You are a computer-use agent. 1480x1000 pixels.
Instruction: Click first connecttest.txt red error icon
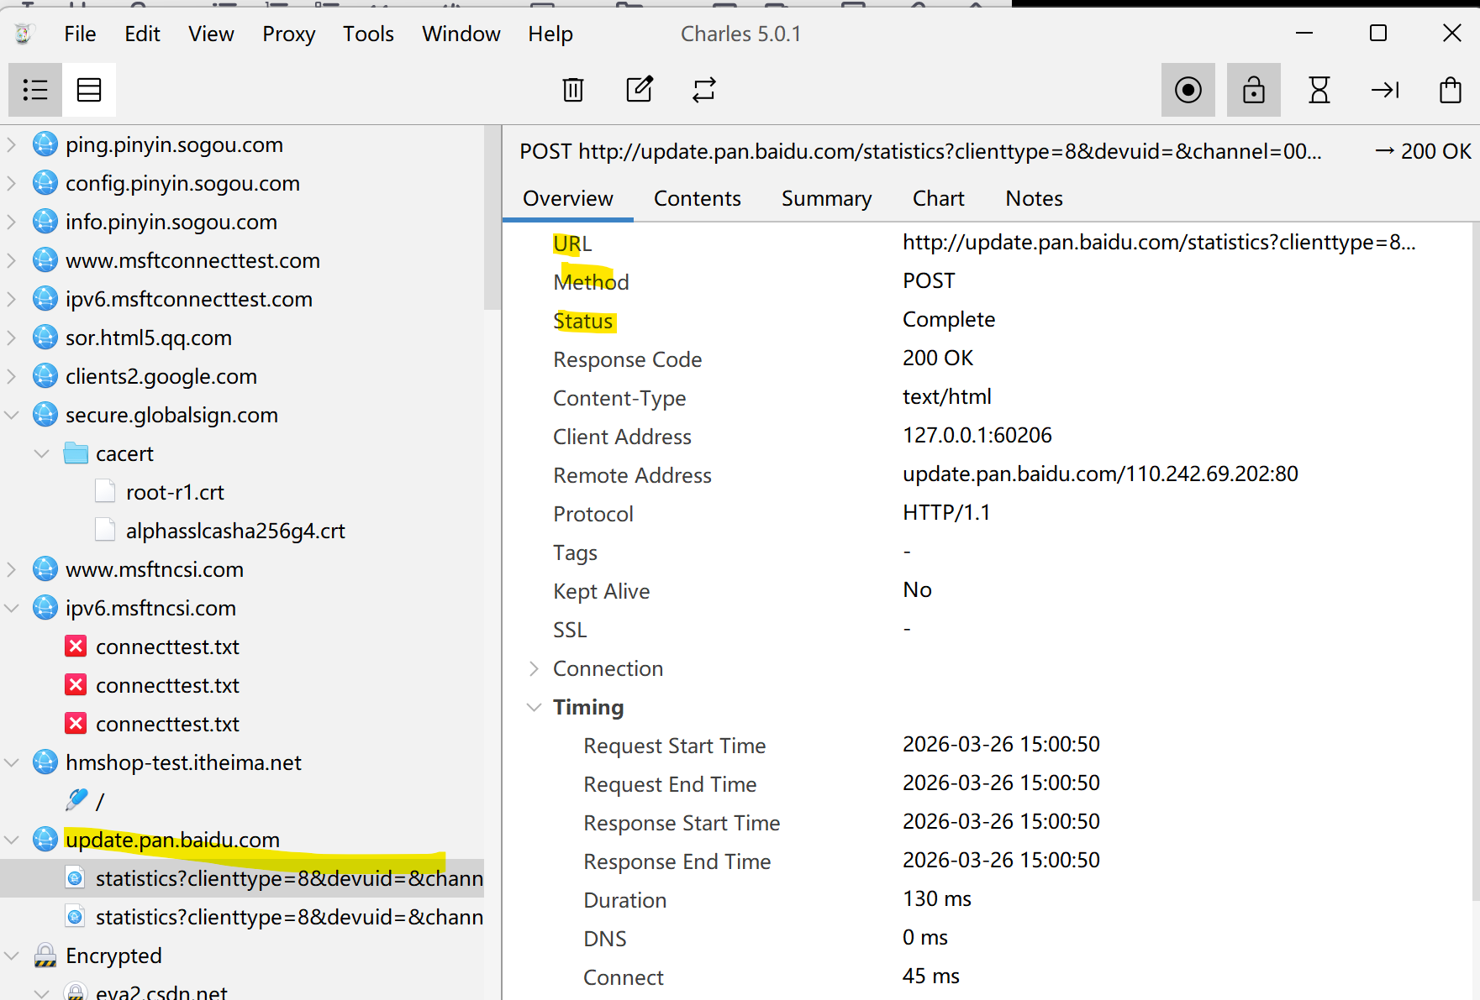point(76,647)
